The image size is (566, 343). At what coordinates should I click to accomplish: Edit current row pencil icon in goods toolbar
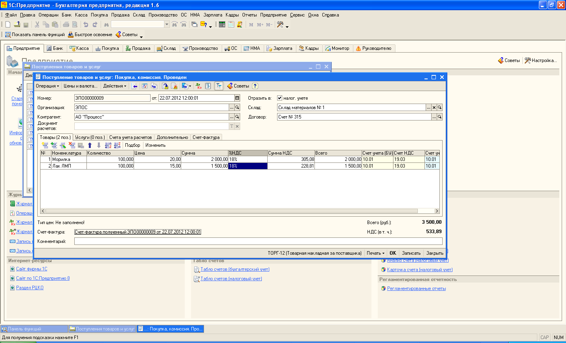click(63, 145)
